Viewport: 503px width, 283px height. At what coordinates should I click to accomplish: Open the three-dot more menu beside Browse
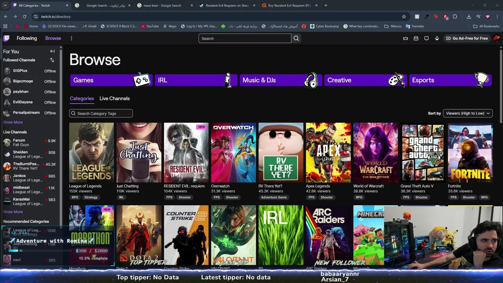click(71, 38)
